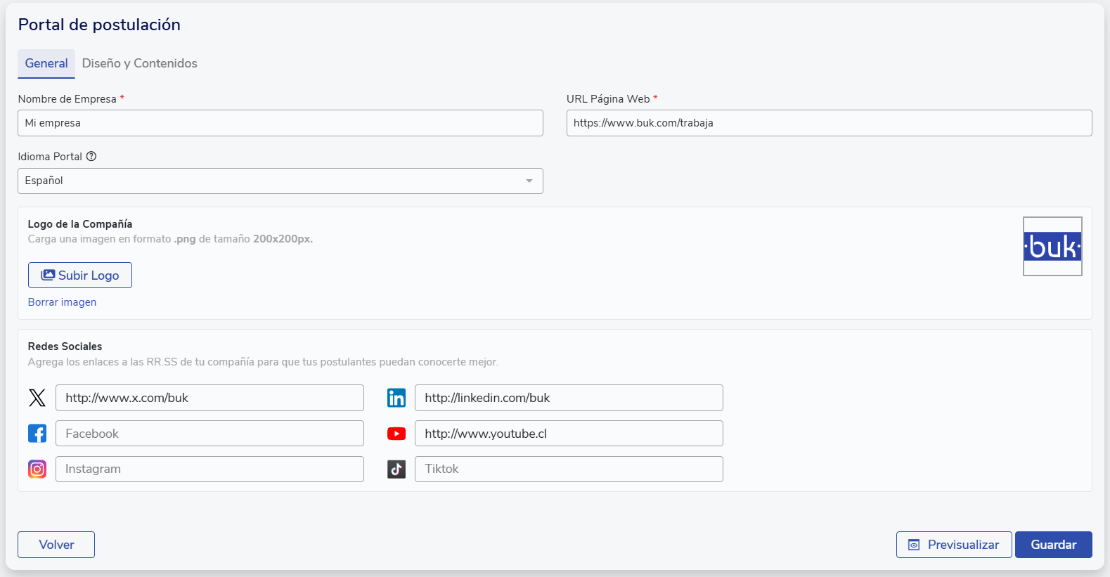Click the LinkedIn logo icon
Image resolution: width=1110 pixels, height=577 pixels.
click(x=396, y=398)
